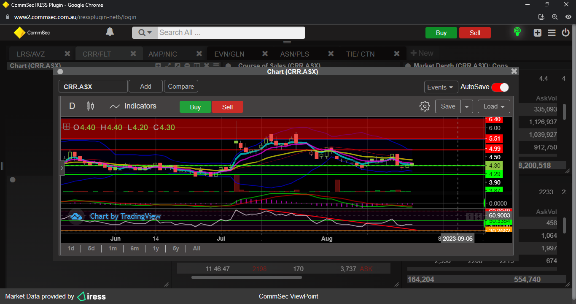Click the top header Sell button
Screen dimensions: 576x304
475,33
